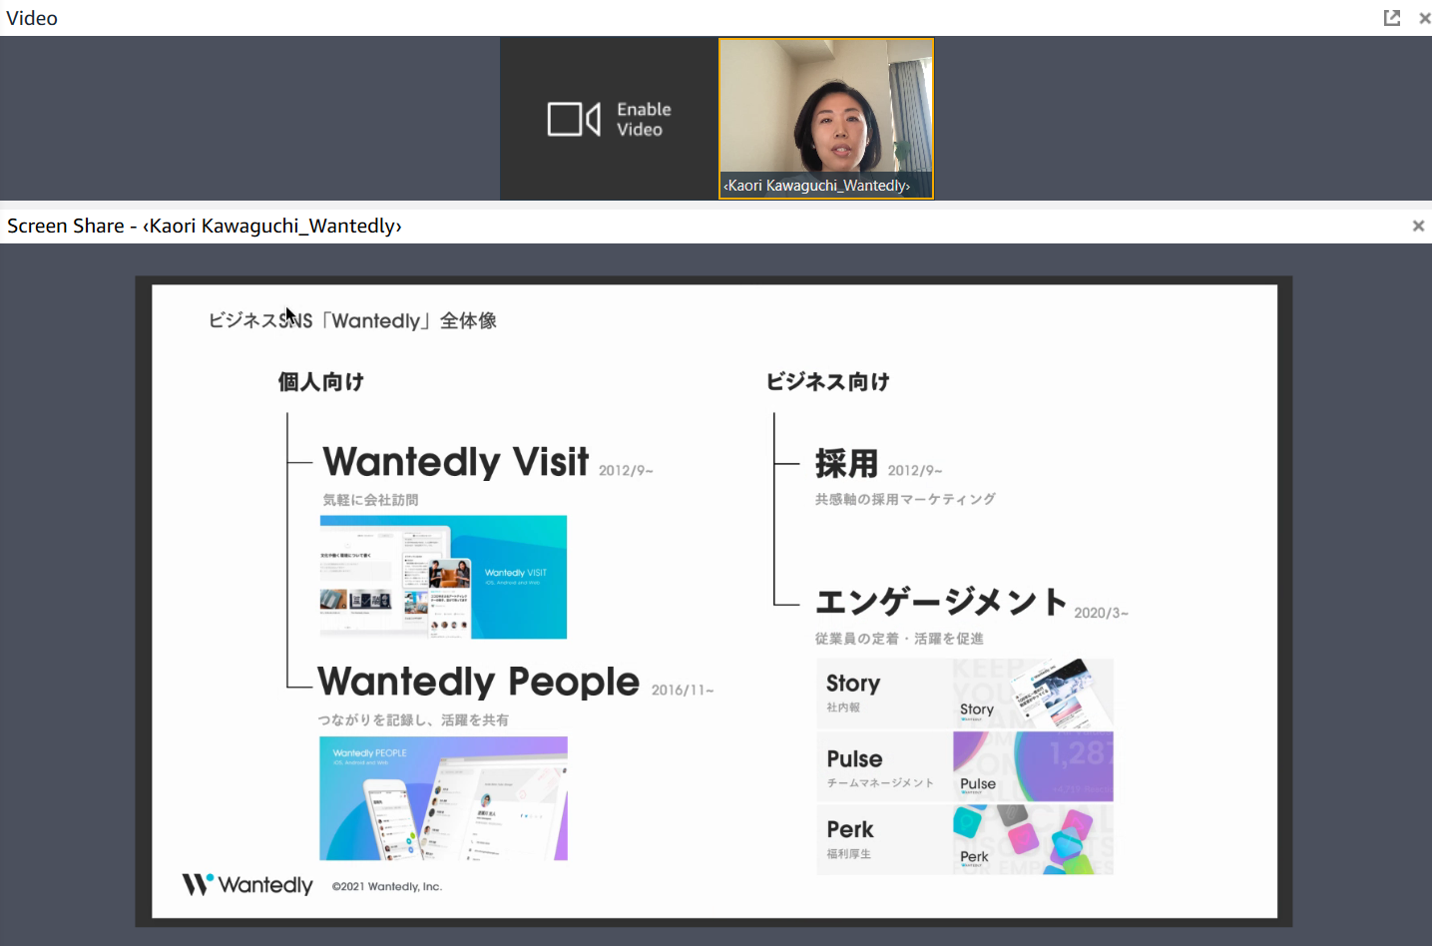Click the "気軽に会社訪問" subtitle
This screenshot has height=946, width=1432.
pyautogui.click(x=370, y=500)
